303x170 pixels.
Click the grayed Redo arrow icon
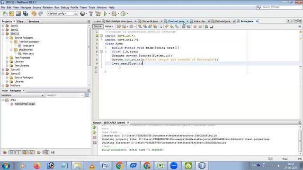click(41, 14)
